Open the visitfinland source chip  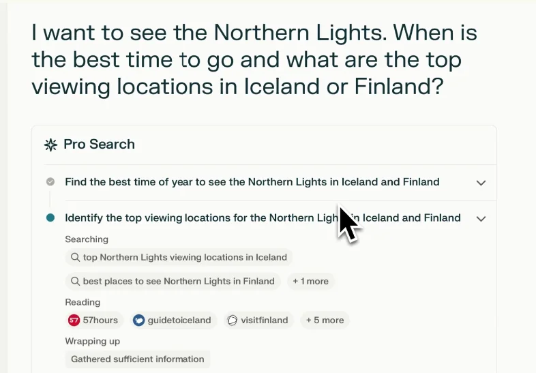(x=258, y=320)
